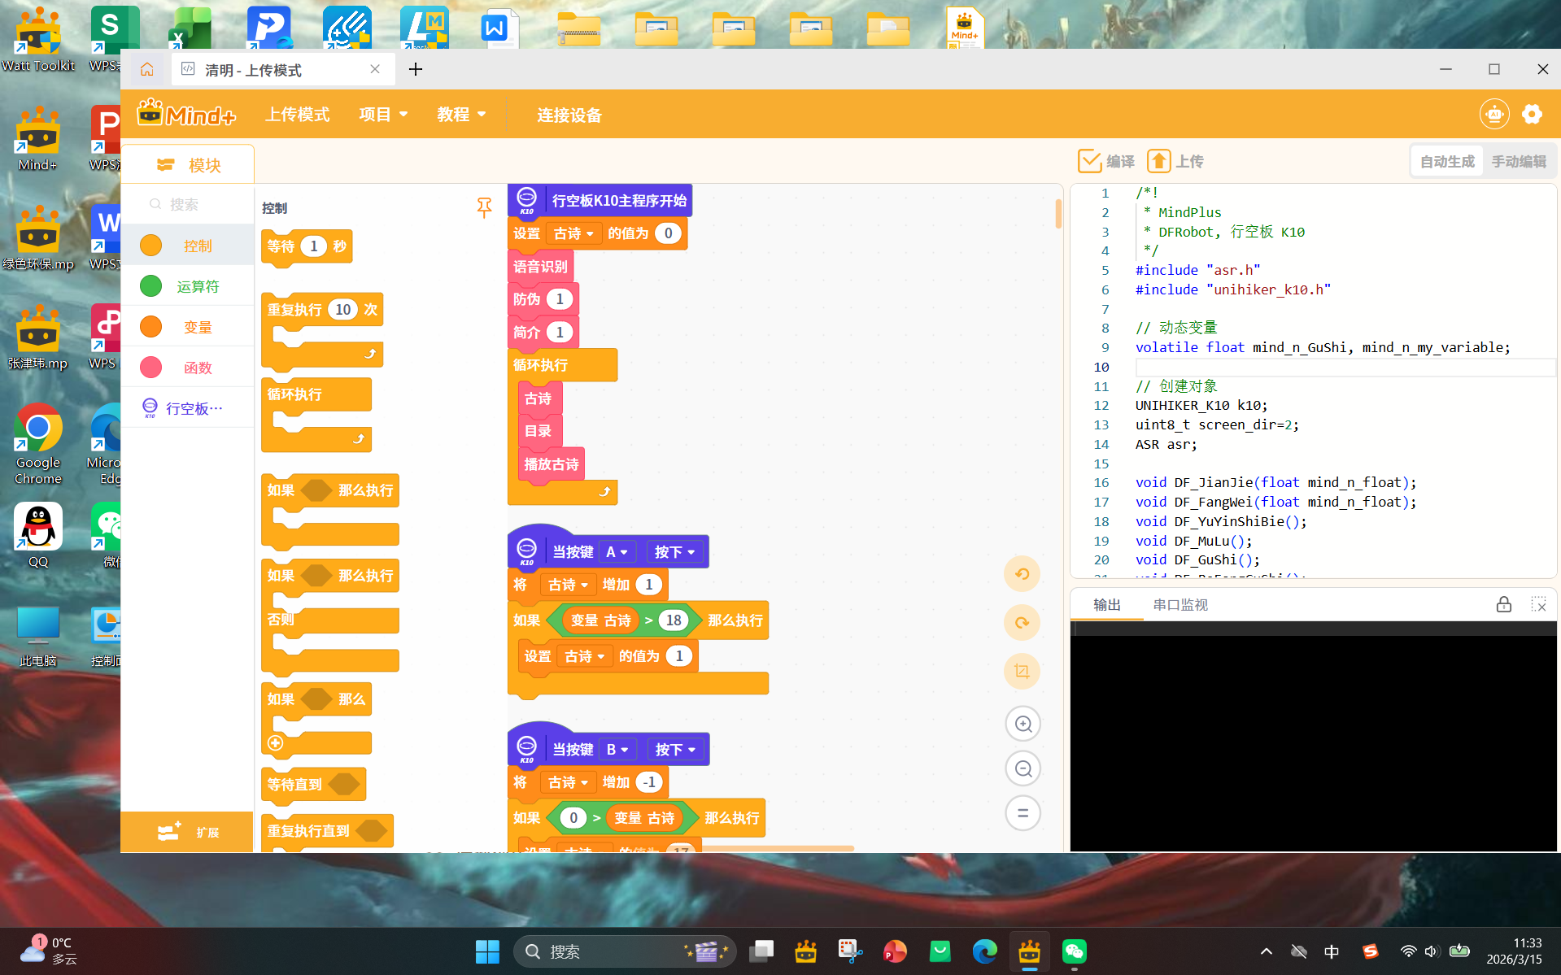The height and width of the screenshot is (975, 1561).
Task: Select the orange 变量 category circle
Action: coord(150,327)
